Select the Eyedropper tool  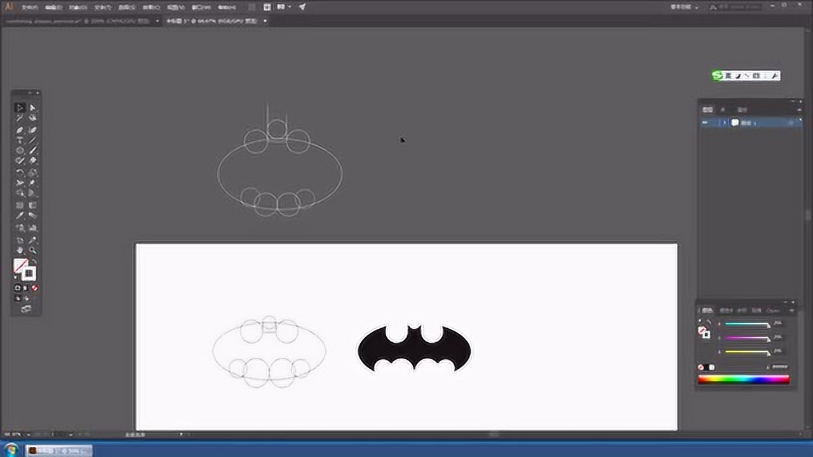(x=20, y=216)
